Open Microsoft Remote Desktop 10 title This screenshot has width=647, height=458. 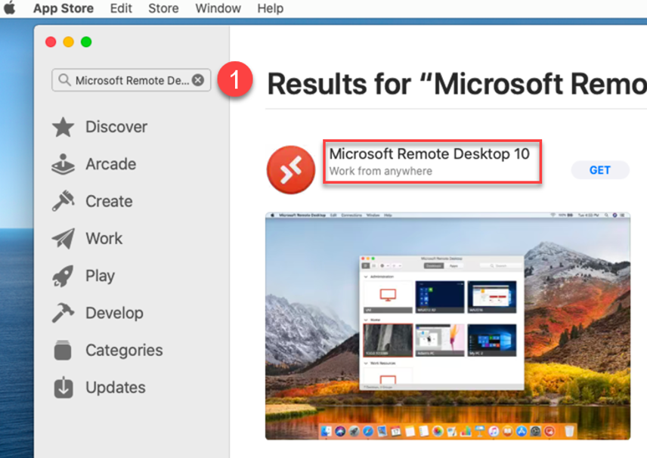[x=429, y=154]
